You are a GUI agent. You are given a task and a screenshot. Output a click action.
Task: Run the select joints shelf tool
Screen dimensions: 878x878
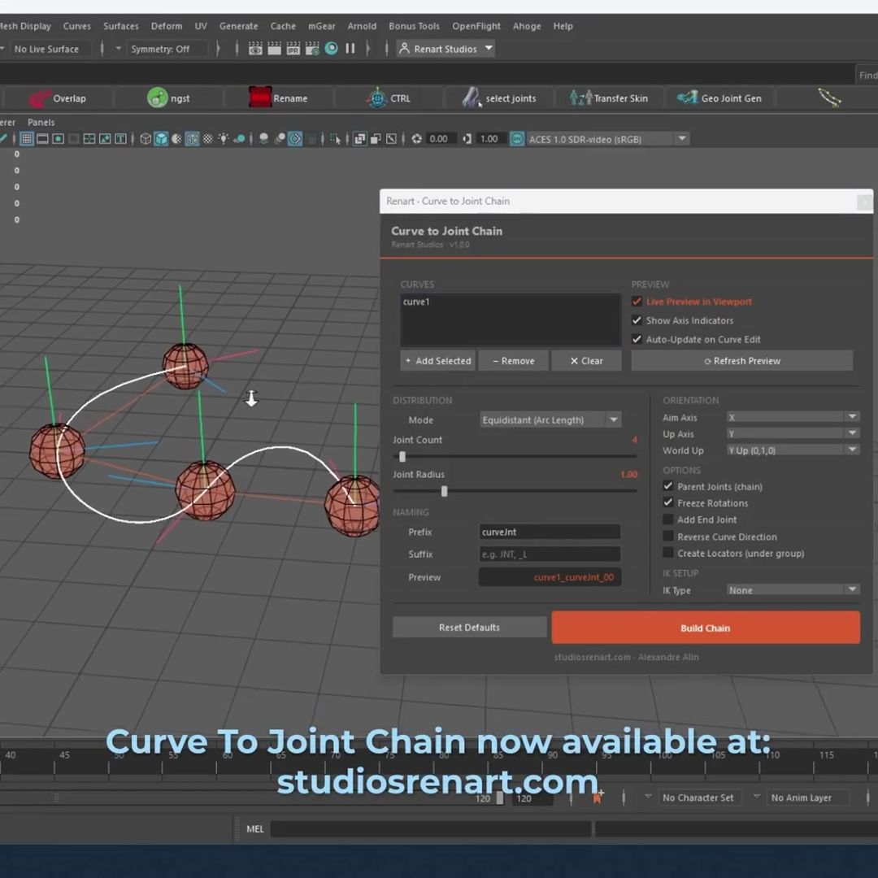(x=498, y=98)
